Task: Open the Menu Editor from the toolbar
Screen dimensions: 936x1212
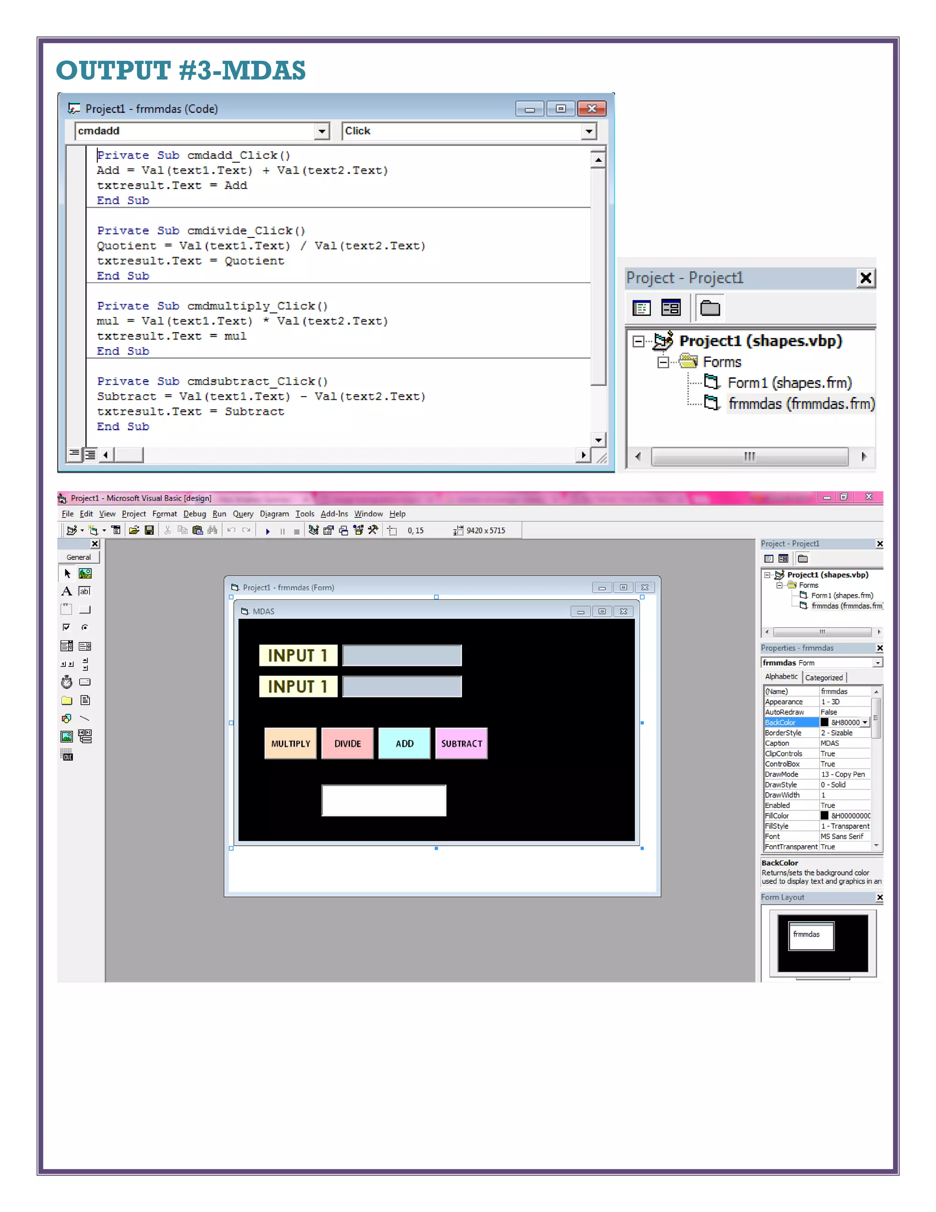Action: (x=116, y=530)
